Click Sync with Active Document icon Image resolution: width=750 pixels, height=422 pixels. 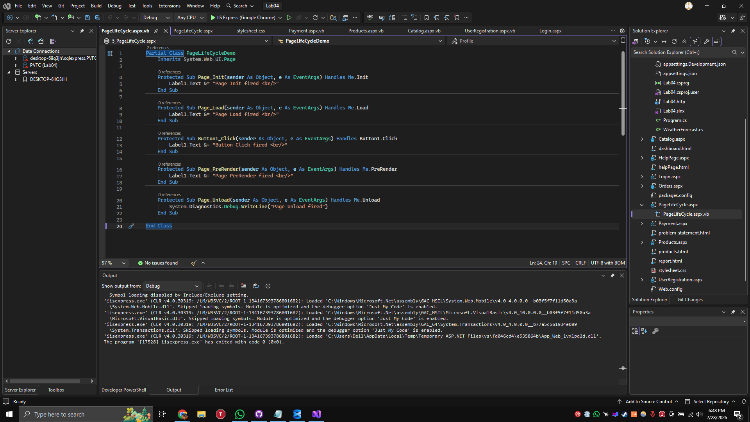coord(664,41)
